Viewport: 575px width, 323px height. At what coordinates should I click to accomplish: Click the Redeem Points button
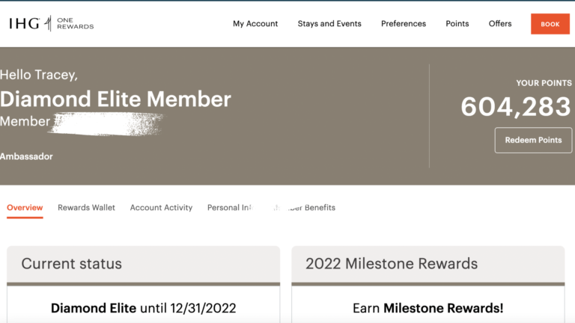[533, 140]
